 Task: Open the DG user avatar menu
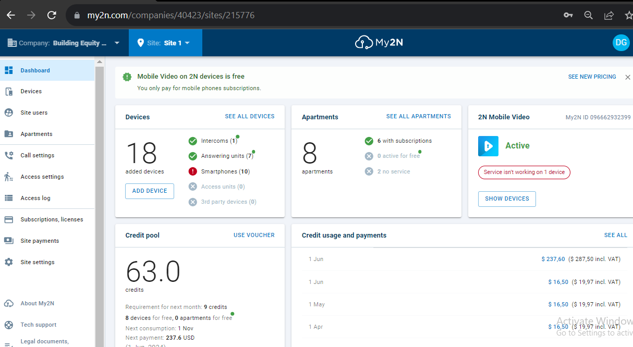tap(621, 43)
